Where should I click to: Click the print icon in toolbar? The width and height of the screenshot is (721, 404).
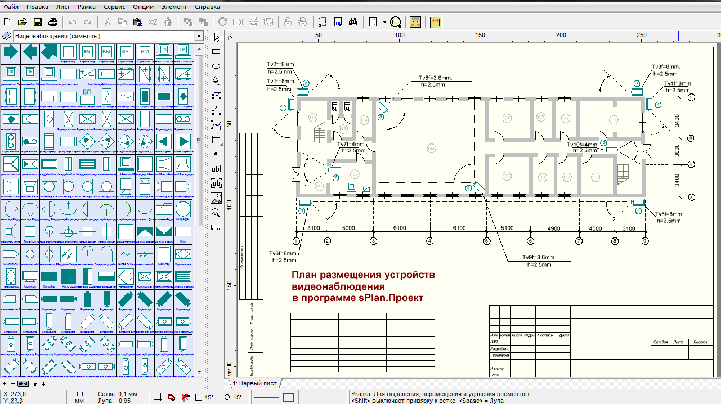53,22
